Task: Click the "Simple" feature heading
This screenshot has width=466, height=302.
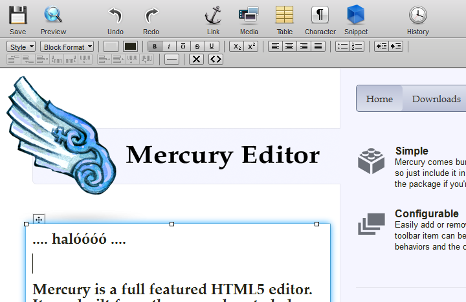Action: pyautogui.click(x=412, y=151)
